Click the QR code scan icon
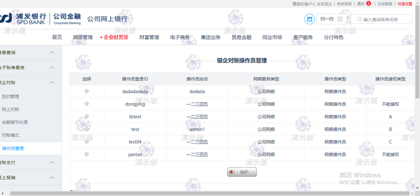 340,19
